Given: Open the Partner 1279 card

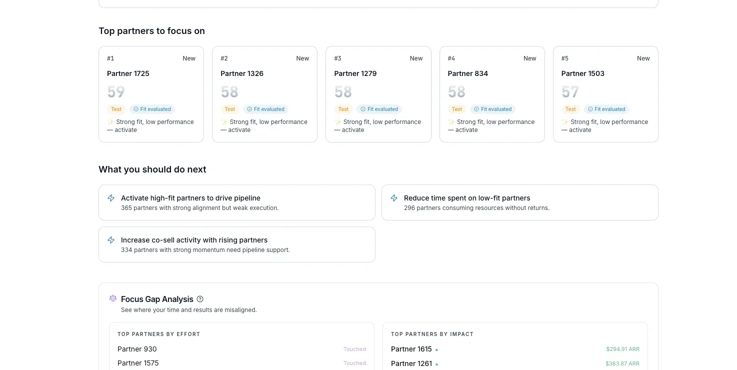Looking at the screenshot, I should tap(378, 94).
